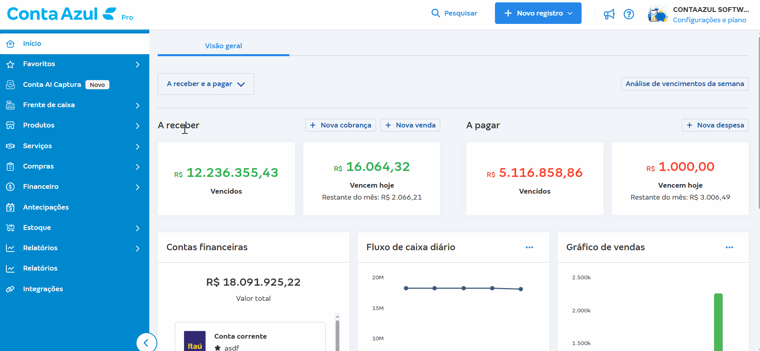760x351 pixels.
Task: Open Fluxo de caixa diário options menu
Action: (529, 247)
